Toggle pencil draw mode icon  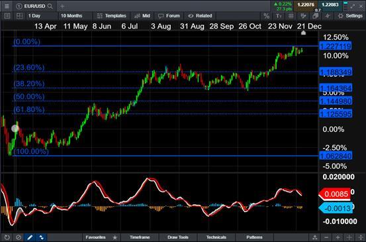[x=30, y=237]
